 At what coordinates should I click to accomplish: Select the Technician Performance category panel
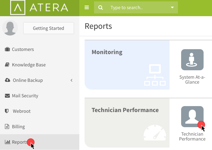127,123
